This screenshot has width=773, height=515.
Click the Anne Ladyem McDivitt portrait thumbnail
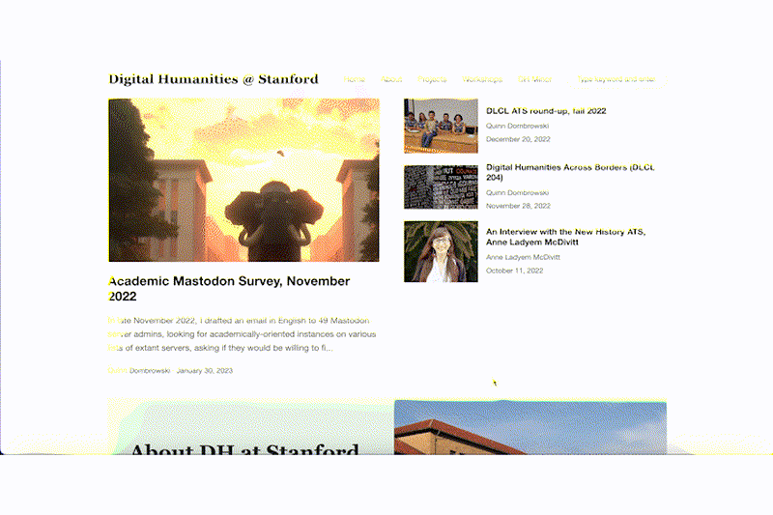(441, 251)
